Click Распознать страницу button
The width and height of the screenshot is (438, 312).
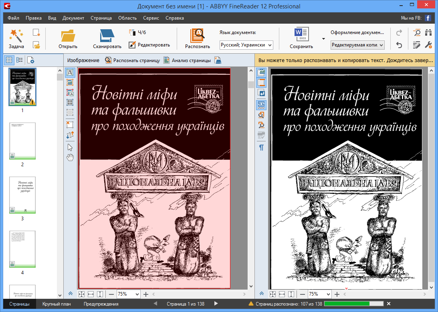pyautogui.click(x=132, y=60)
